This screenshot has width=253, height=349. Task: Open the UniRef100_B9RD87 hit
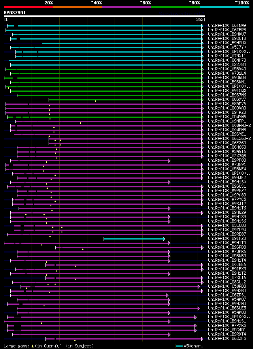coord(227,234)
